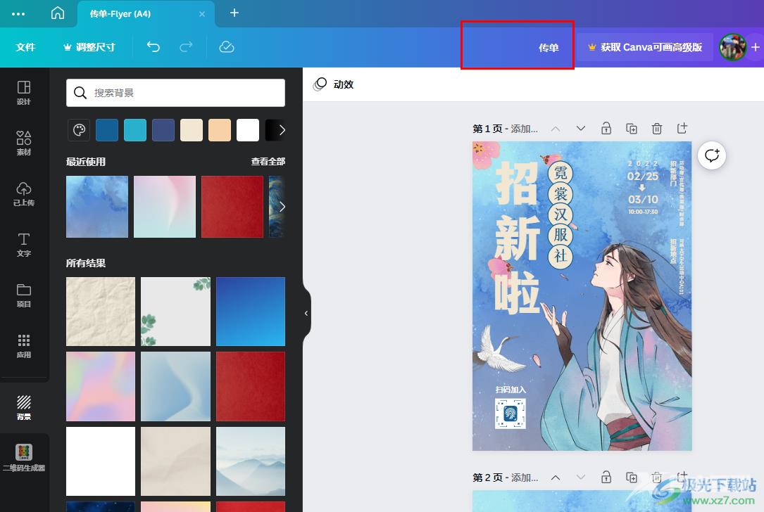Duplicate page 2
This screenshot has width=764, height=512.
coord(632,477)
